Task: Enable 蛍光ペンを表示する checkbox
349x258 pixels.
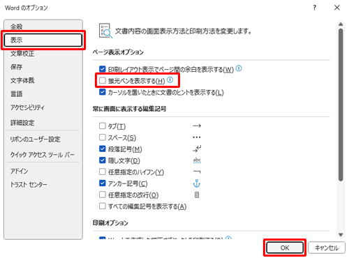Action: click(103, 80)
